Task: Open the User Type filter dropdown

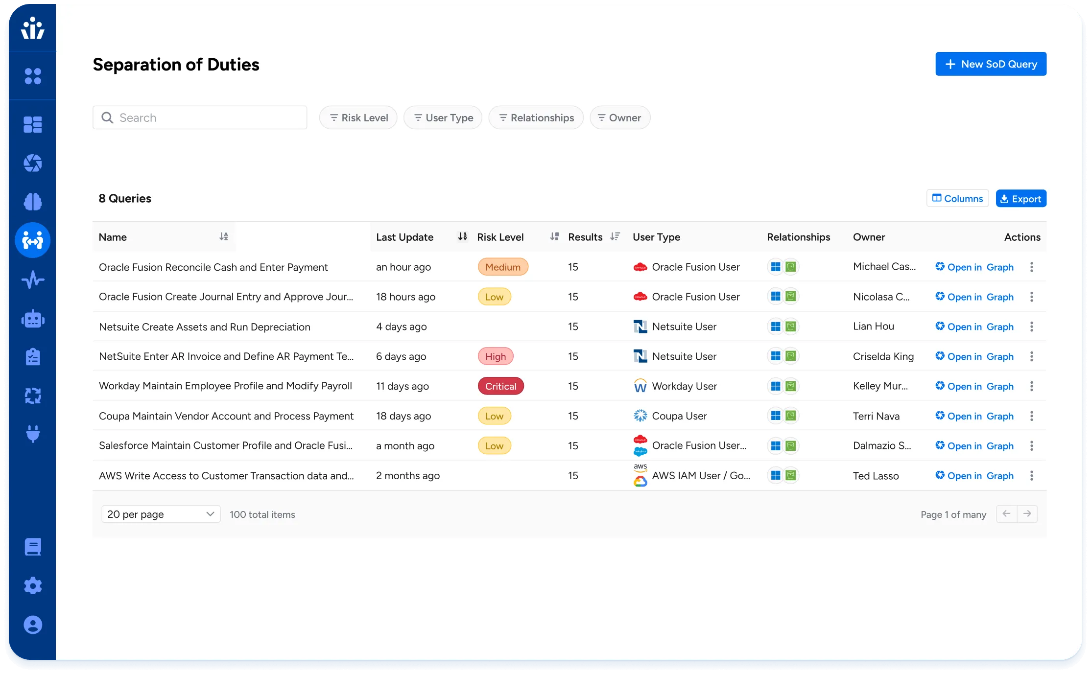Action: (443, 118)
